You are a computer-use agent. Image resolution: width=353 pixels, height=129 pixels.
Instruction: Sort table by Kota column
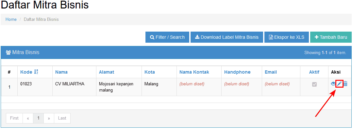(x=149, y=72)
